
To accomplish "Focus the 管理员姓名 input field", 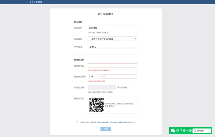I will click(113, 66).
